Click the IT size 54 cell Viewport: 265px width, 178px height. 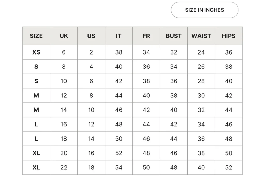119,167
